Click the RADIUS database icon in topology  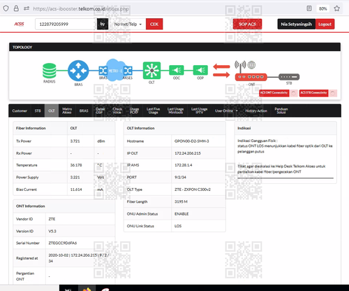pyautogui.click(x=50, y=71)
